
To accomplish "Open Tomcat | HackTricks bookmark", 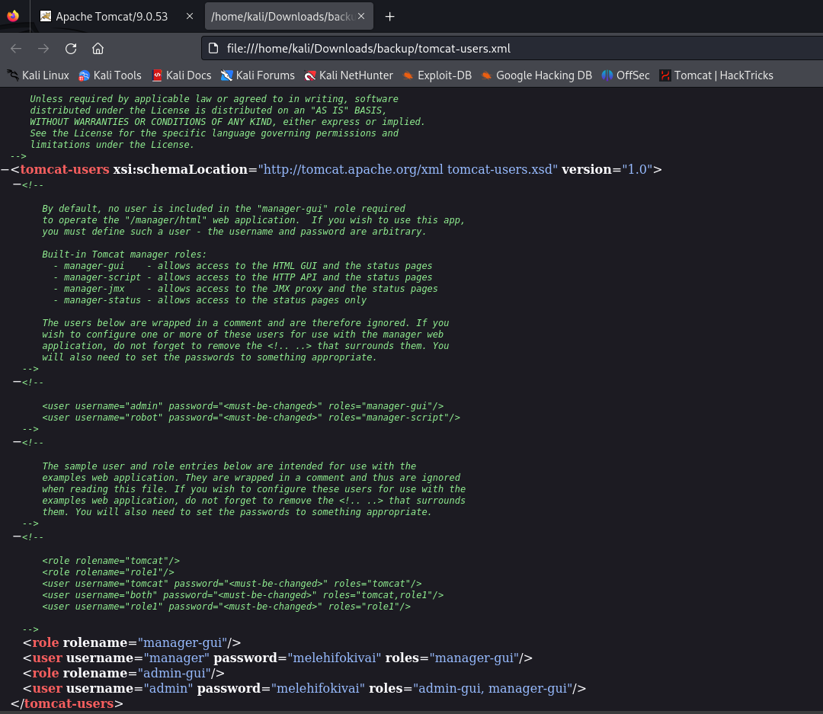I will [x=716, y=75].
